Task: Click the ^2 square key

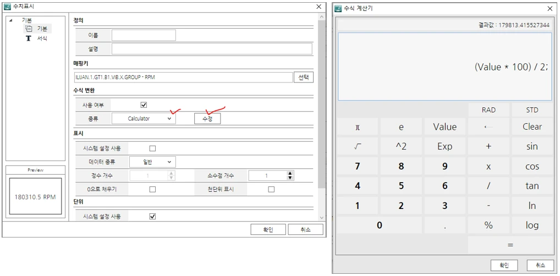Action: (x=401, y=146)
